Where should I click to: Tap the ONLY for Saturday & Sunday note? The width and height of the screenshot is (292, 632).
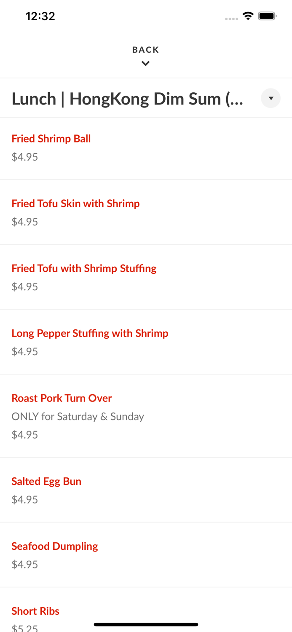[x=78, y=416]
